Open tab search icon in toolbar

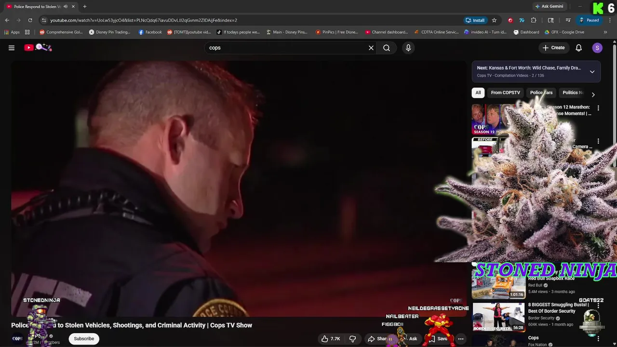pyautogui.click(x=551, y=20)
